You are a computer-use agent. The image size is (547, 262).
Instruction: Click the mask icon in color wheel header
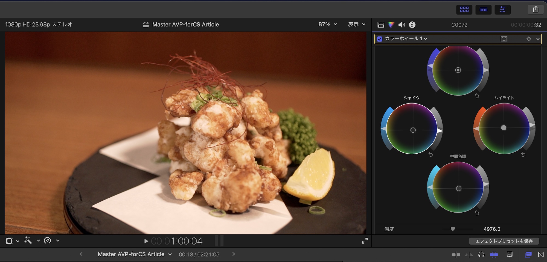tap(504, 39)
